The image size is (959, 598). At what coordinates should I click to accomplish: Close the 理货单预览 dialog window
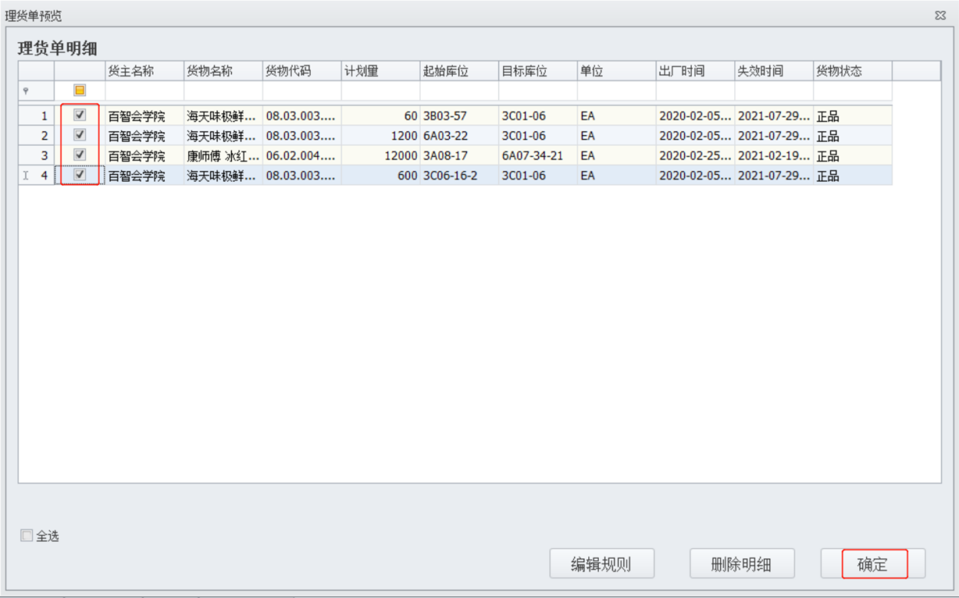(x=940, y=15)
